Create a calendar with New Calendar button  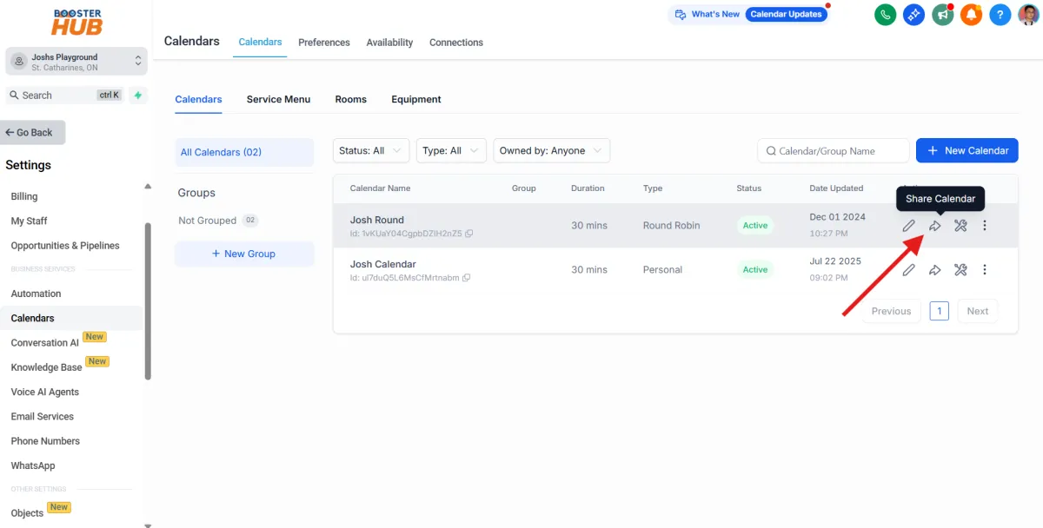click(967, 150)
